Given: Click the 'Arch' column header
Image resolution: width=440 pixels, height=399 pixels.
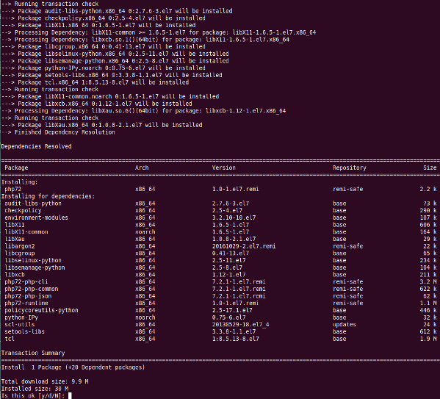Looking at the screenshot, I should pos(142,168).
